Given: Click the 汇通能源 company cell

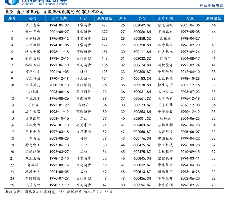Looking at the screenshot, I should (x=33, y=152).
